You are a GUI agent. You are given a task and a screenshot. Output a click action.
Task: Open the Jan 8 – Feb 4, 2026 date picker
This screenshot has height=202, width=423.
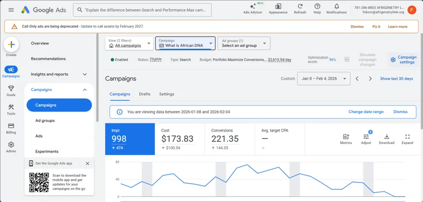click(x=324, y=79)
